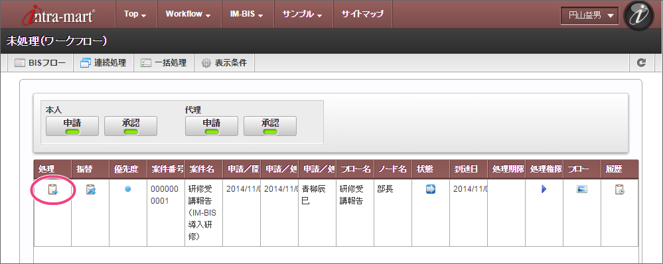This screenshot has width=663, height=264.
Task: Toggle the 本人 申請 filter button
Action: (x=72, y=126)
